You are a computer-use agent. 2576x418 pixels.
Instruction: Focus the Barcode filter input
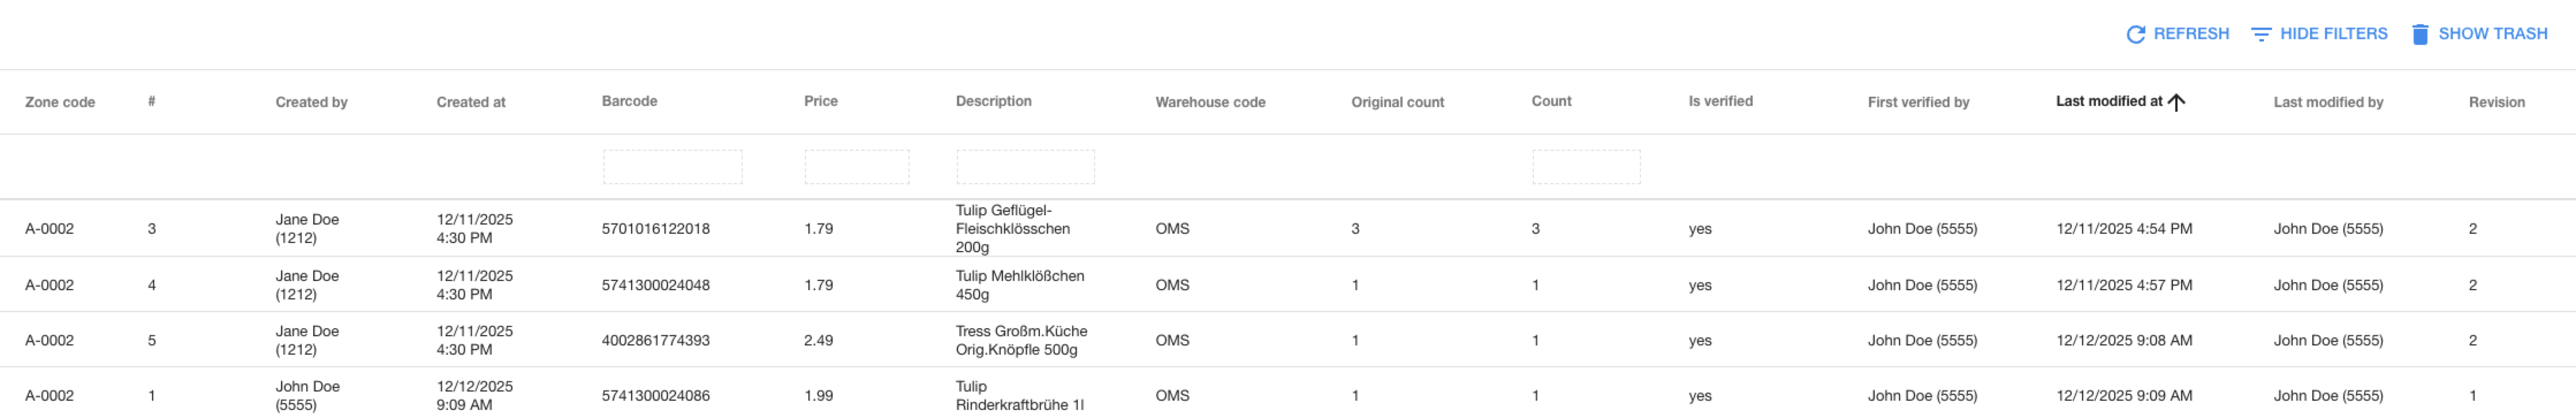[672, 167]
